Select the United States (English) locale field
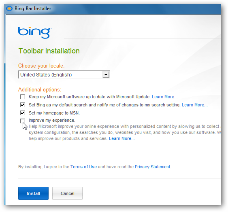This screenshot has width=228, height=212. click(64, 75)
